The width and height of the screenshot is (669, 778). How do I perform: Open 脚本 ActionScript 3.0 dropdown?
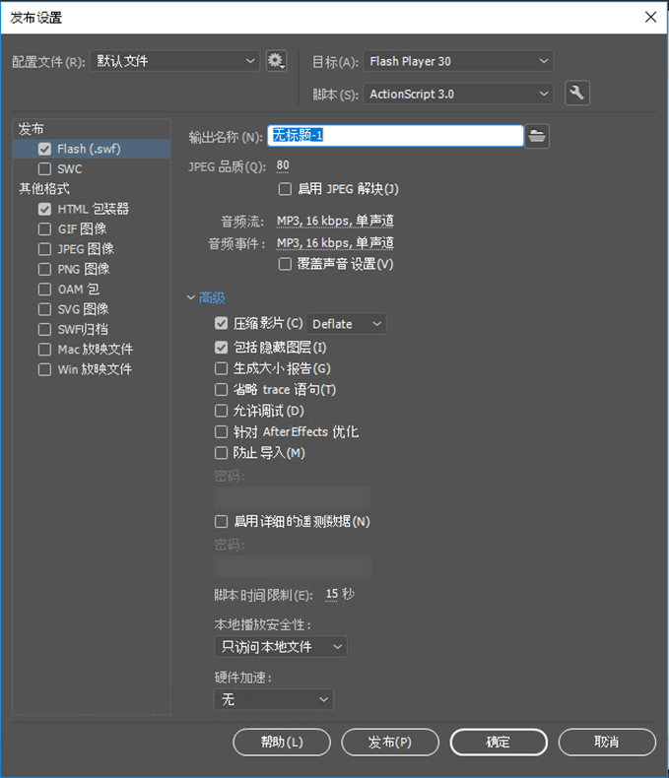[458, 94]
